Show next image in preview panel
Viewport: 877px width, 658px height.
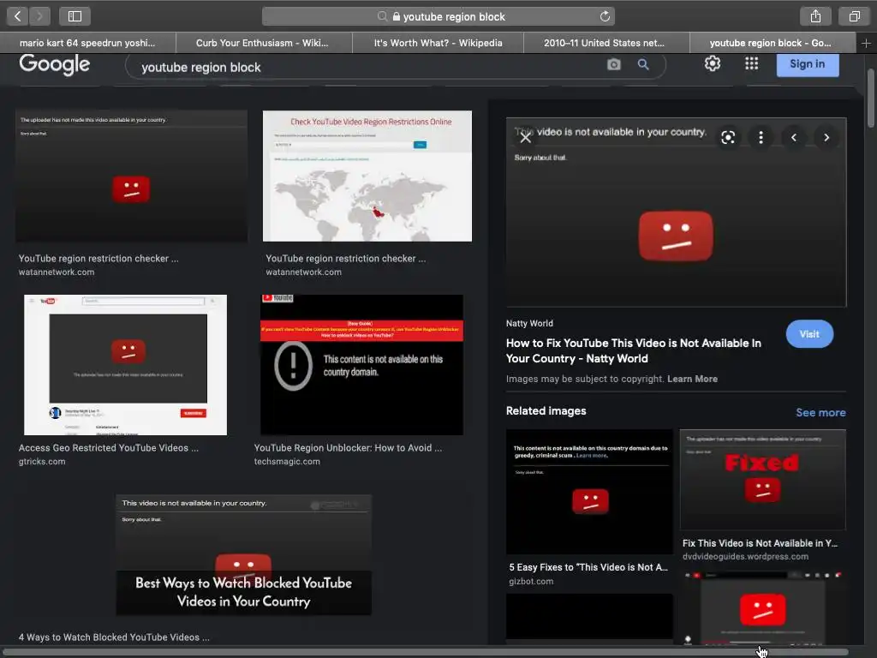(826, 137)
